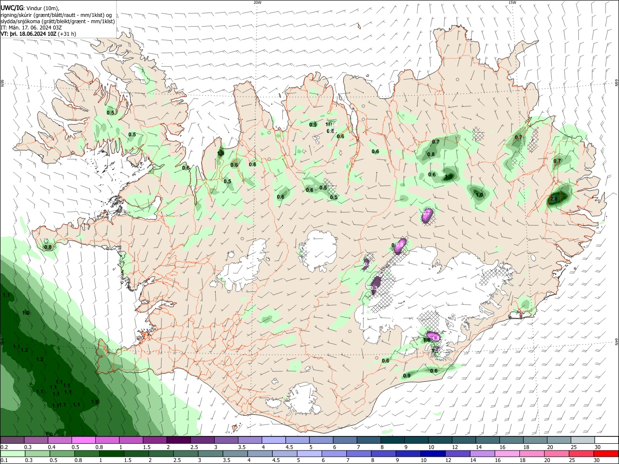Click lower legend swatch between 18 and 20

[532, 454]
